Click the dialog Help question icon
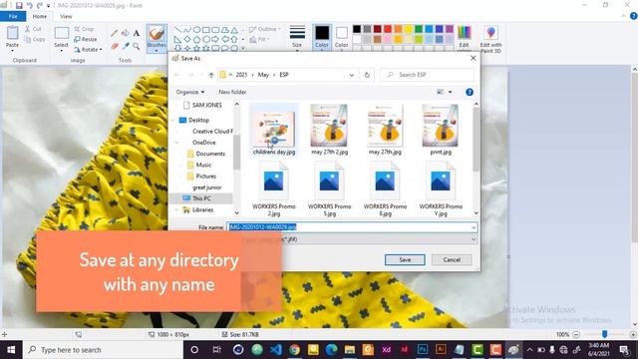Screen dimensions: 638x359 (x=470, y=92)
